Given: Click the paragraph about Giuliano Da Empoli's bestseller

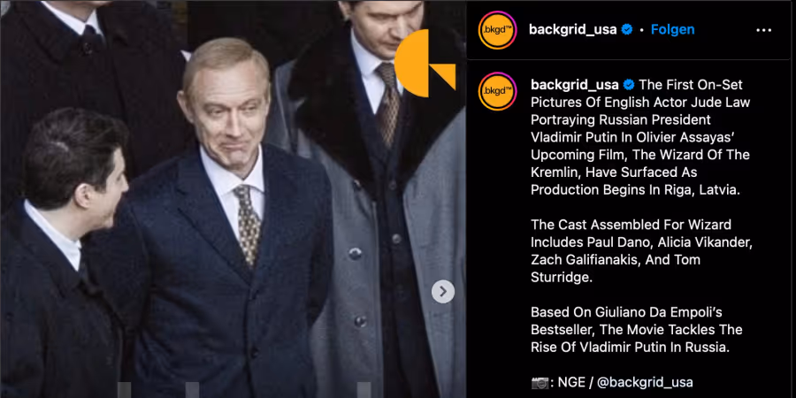Looking at the screenshot, I should click(630, 330).
